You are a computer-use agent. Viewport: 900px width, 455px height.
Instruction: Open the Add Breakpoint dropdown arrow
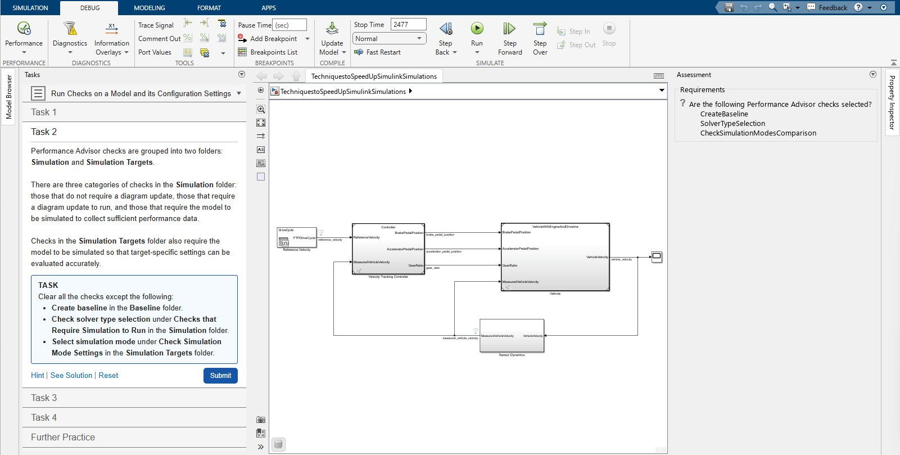point(307,39)
